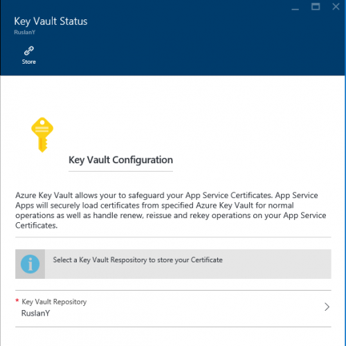Close the Key Vault Status blade
The height and width of the screenshot is (346, 346).
point(336,6)
